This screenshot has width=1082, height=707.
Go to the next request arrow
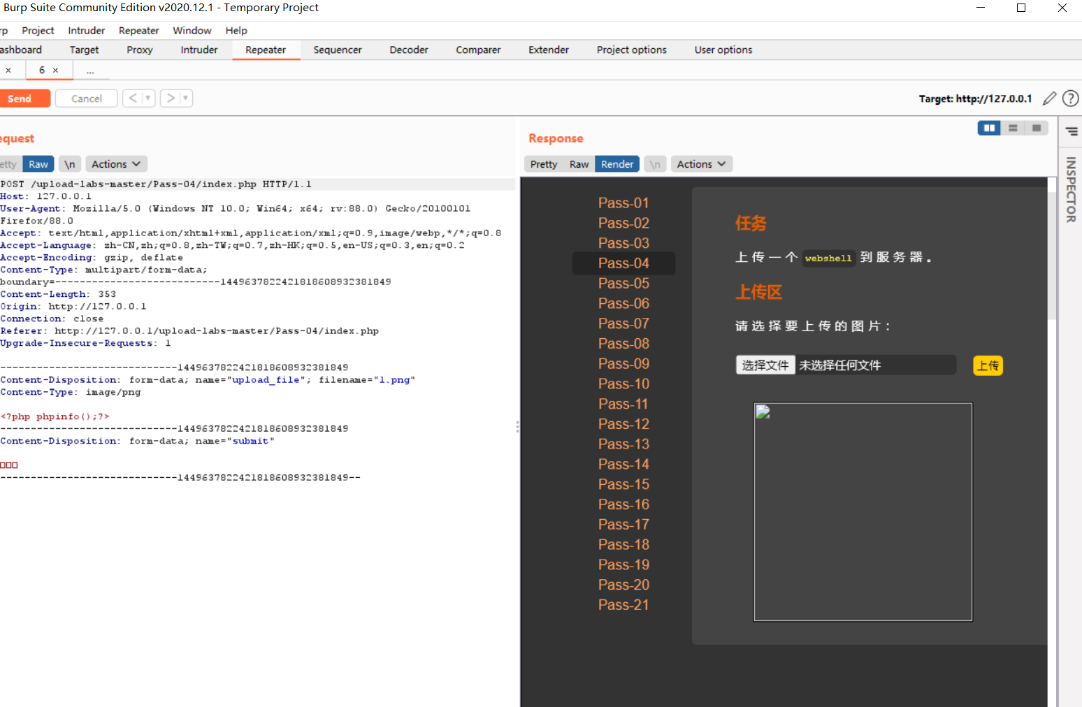pyautogui.click(x=171, y=99)
